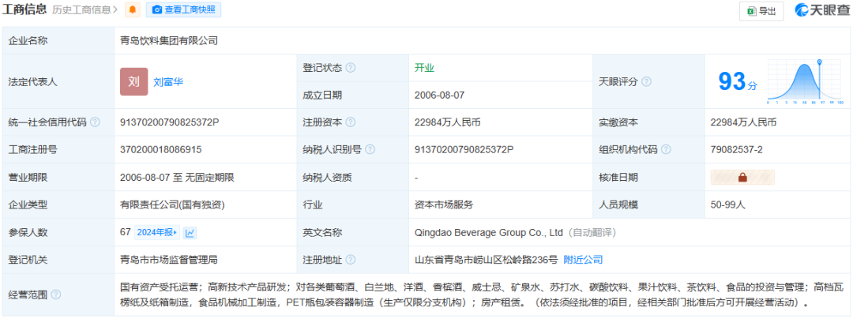This screenshot has width=853, height=319.
Task: Click 青岛市市场监督管理局 registration authority
Action: coord(169,260)
